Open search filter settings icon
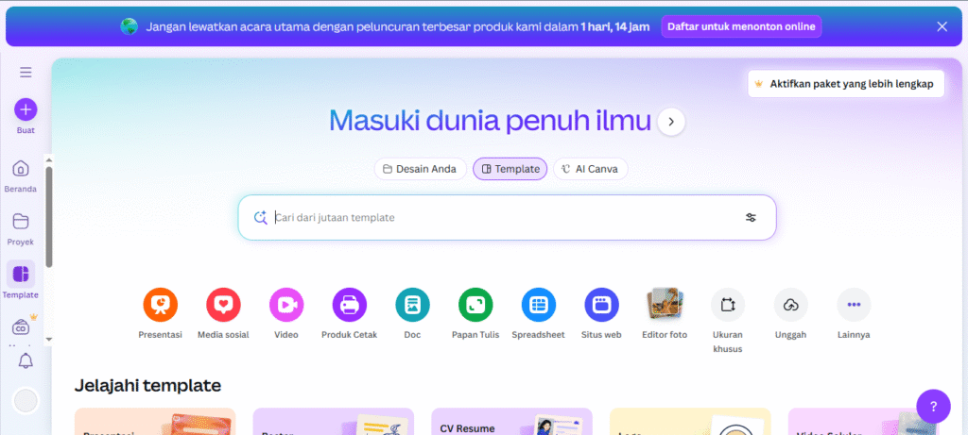968x435 pixels. click(x=751, y=217)
